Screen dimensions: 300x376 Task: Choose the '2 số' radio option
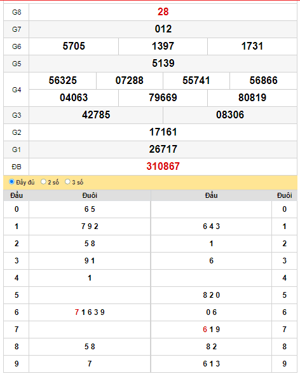(43, 182)
